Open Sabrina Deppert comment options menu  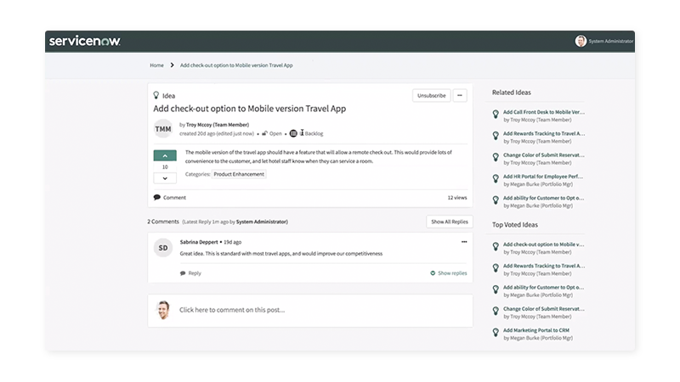point(464,242)
